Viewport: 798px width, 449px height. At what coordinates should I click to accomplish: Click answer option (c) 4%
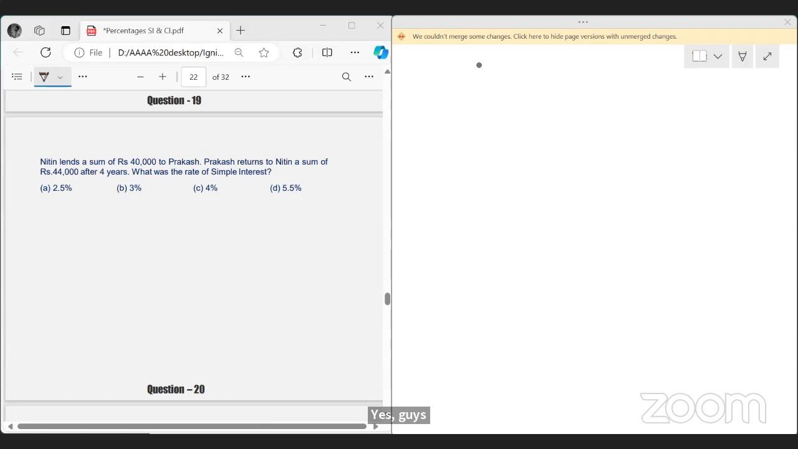point(205,188)
